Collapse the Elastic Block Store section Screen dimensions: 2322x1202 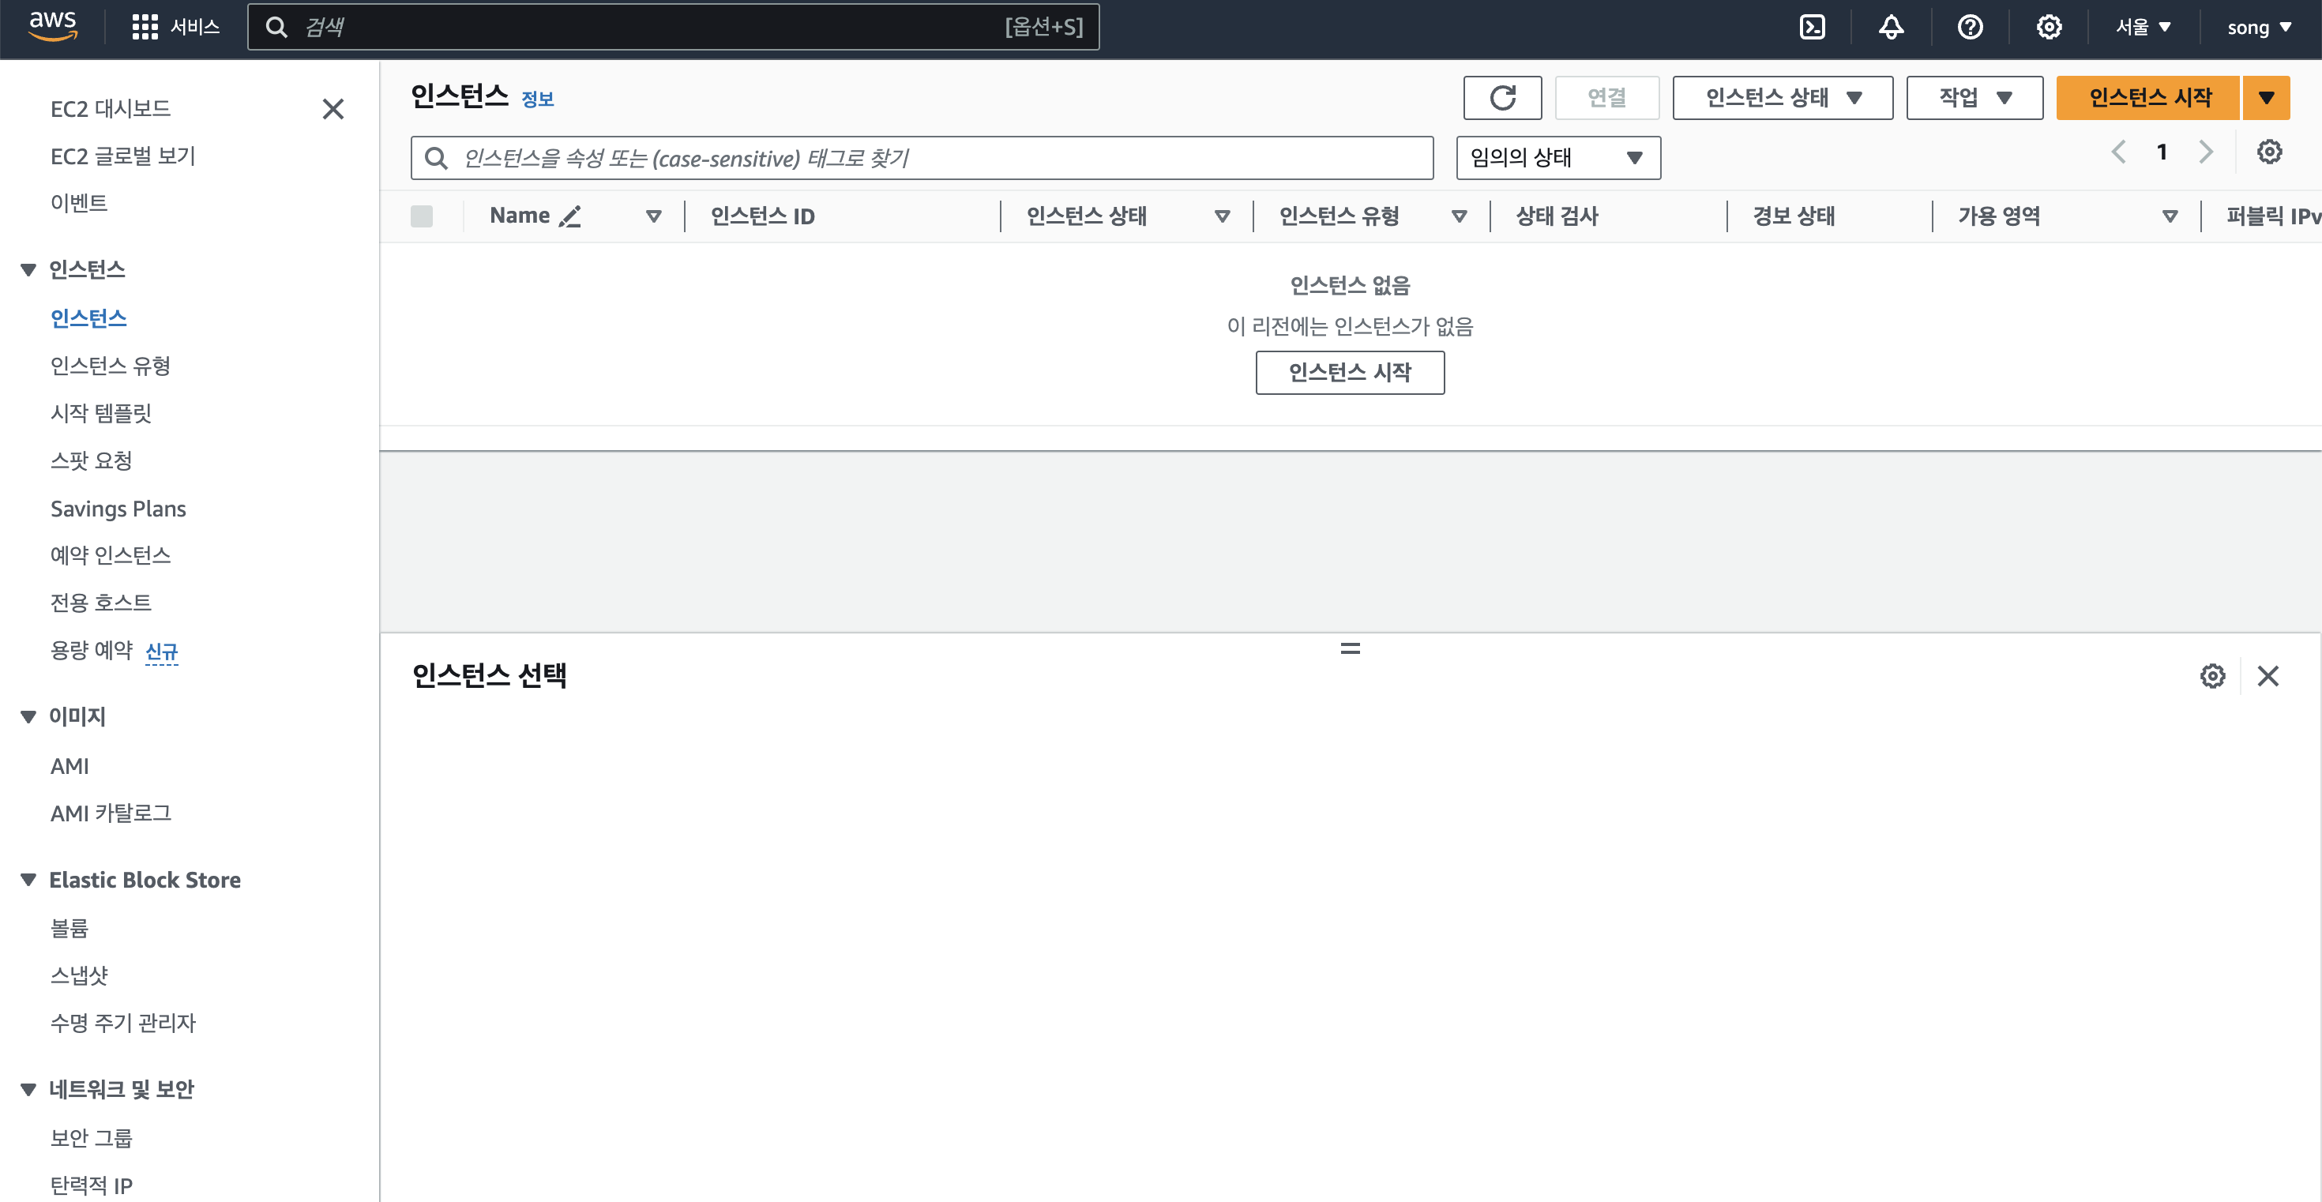point(29,880)
